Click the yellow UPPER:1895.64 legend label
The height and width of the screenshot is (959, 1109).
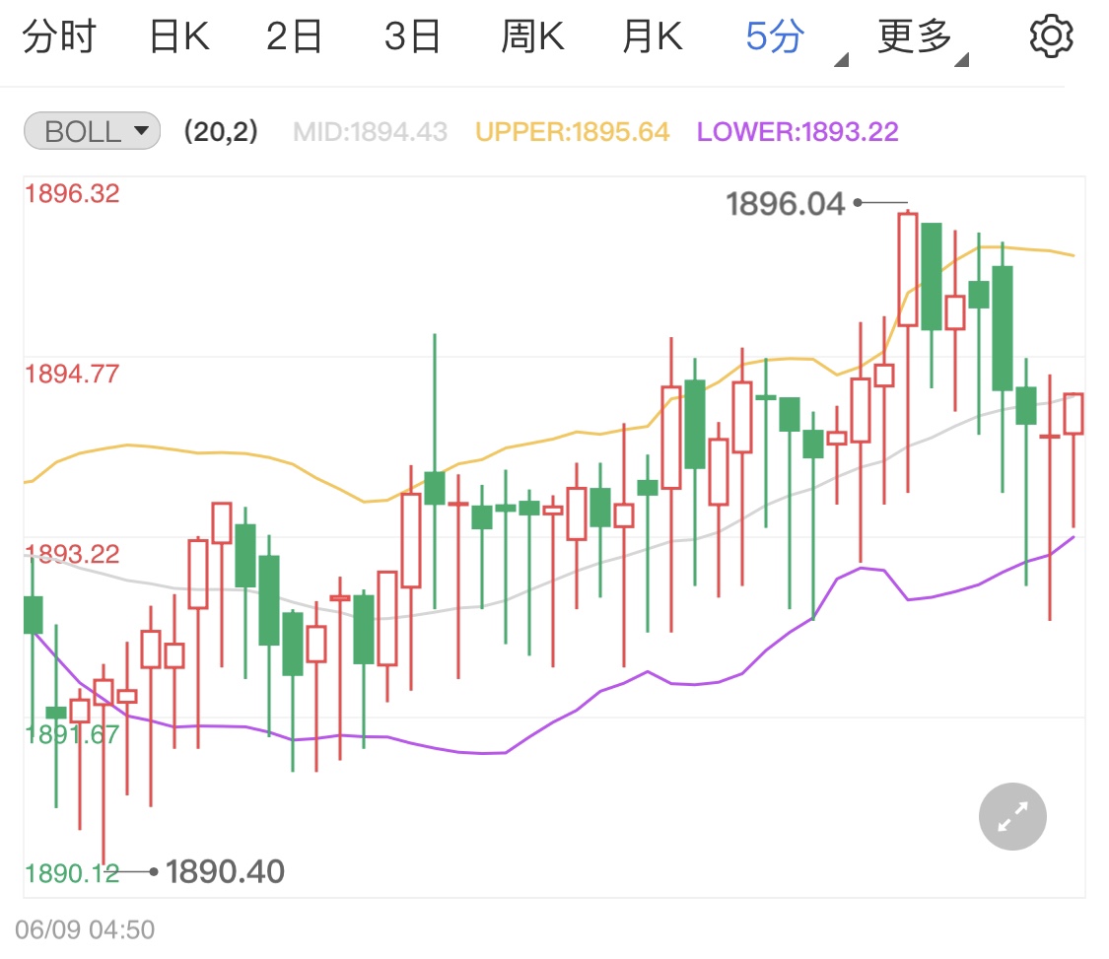572,132
